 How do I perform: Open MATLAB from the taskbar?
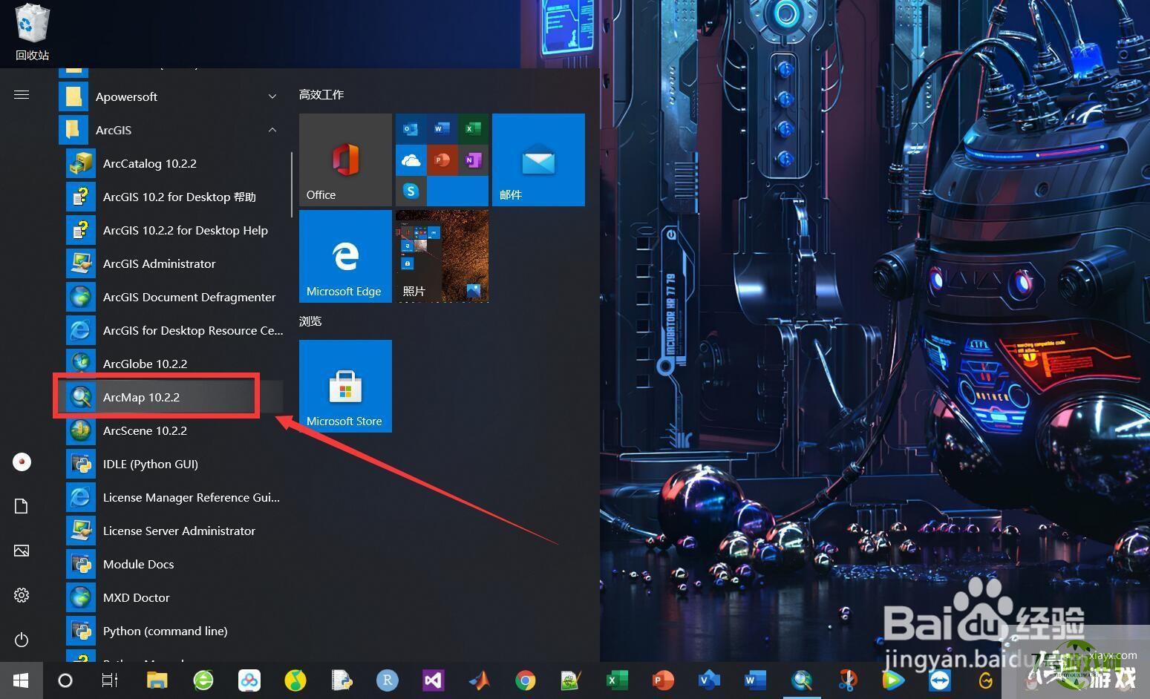480,680
